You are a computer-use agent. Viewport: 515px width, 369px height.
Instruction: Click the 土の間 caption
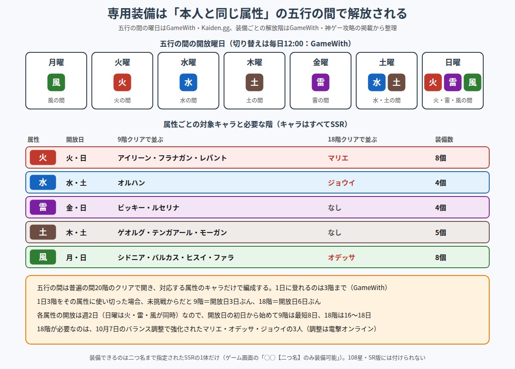point(254,100)
